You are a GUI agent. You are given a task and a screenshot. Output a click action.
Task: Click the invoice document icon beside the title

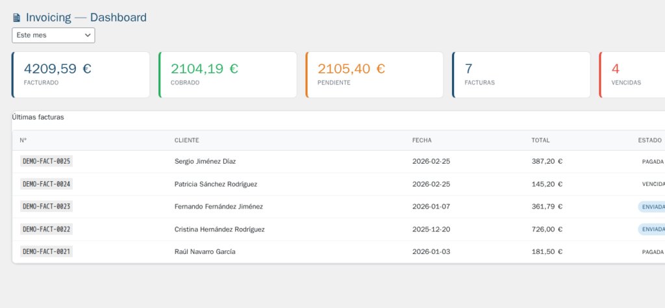[x=16, y=18]
